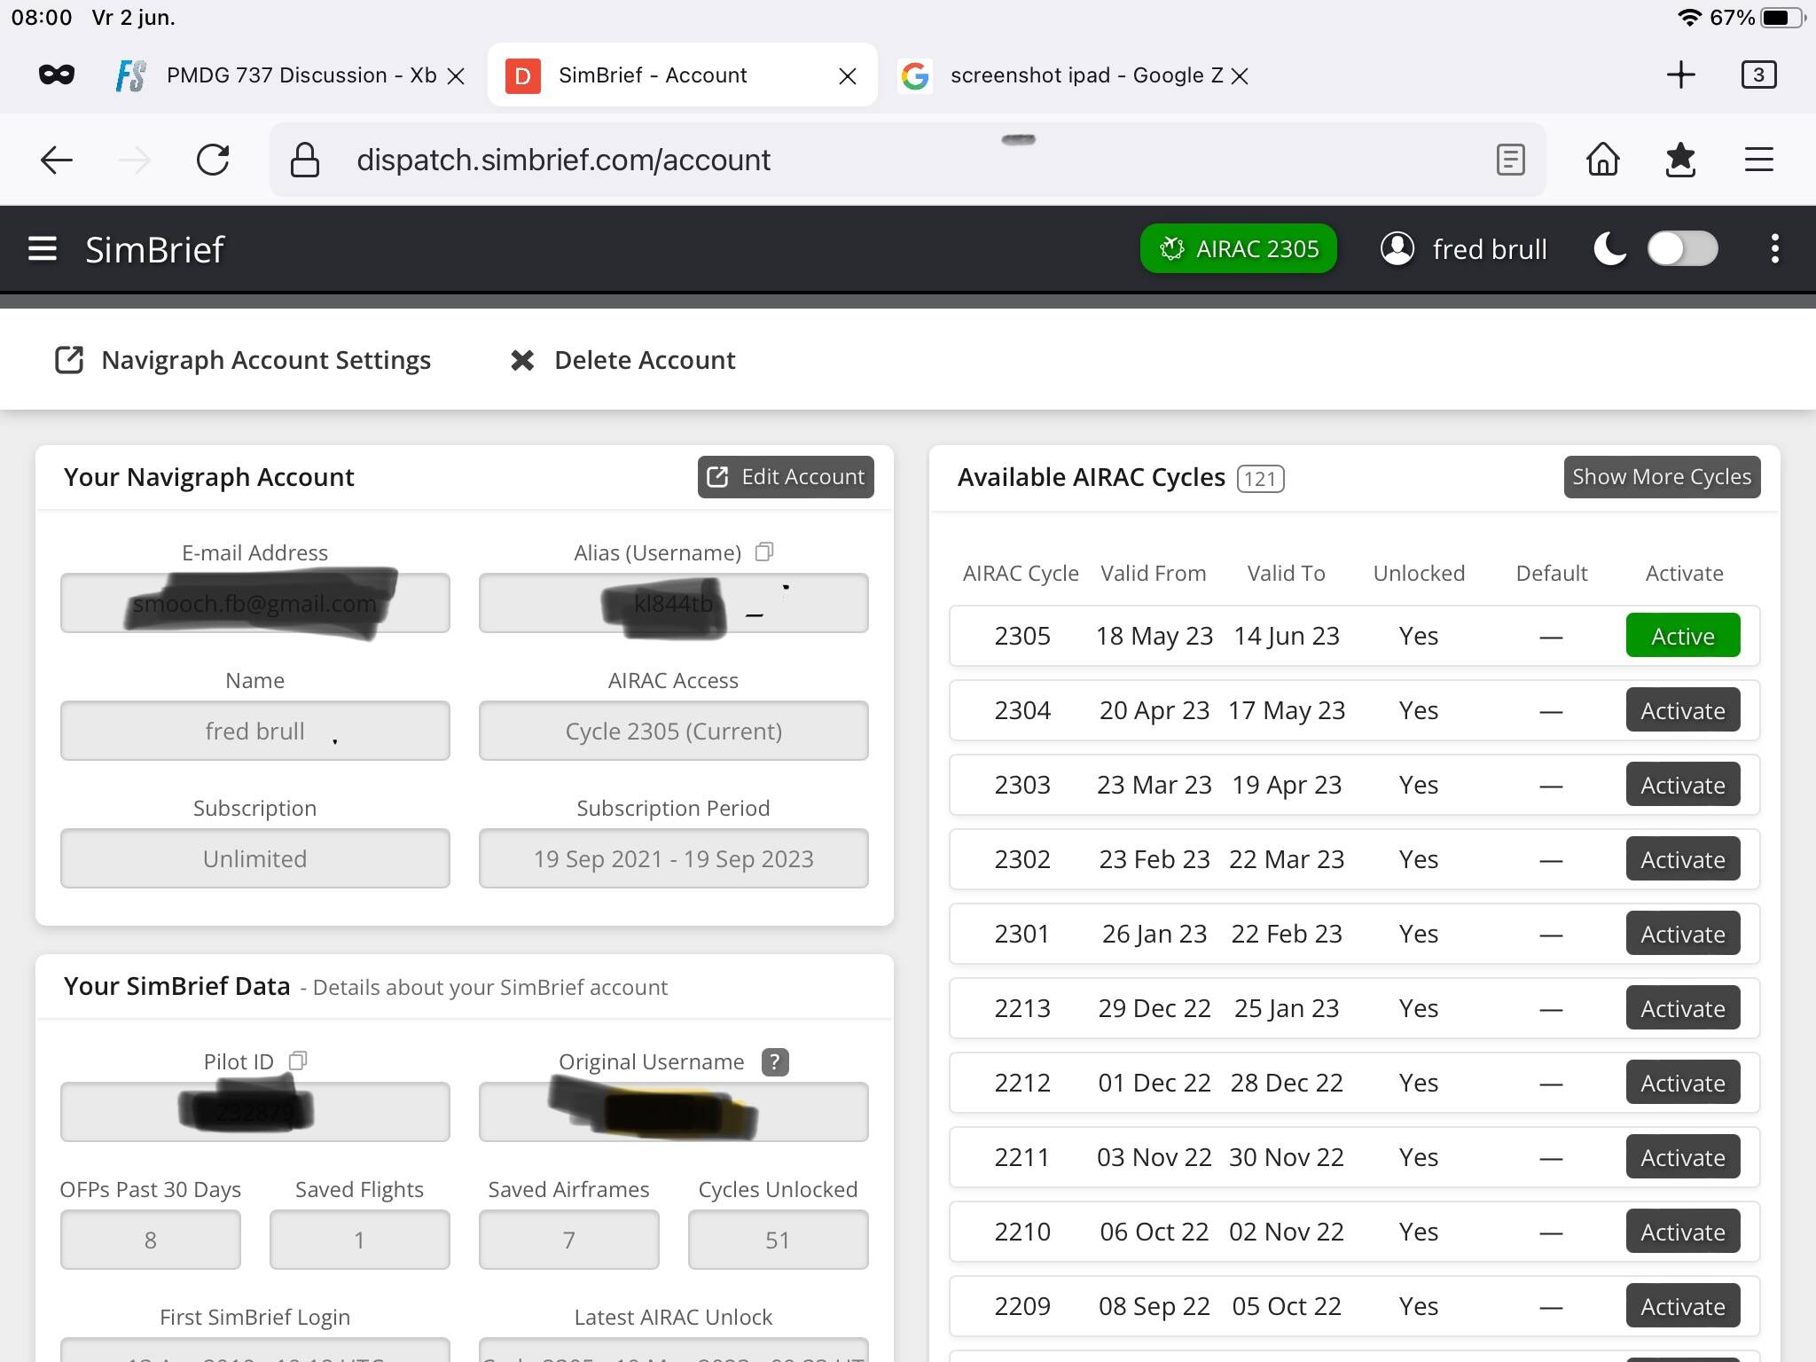Expand the fred brull user menu
Viewport: 1816px width, 1362px height.
[1464, 249]
